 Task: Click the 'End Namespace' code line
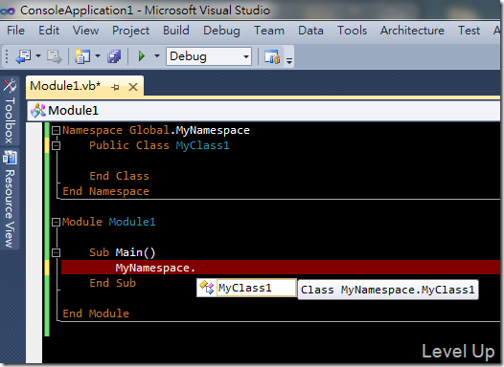[105, 191]
